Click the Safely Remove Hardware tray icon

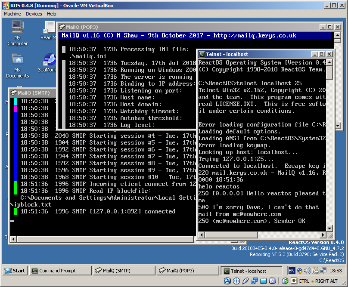315,271
